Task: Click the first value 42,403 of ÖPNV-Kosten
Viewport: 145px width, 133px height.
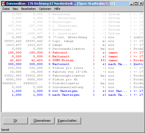Action: (16, 60)
